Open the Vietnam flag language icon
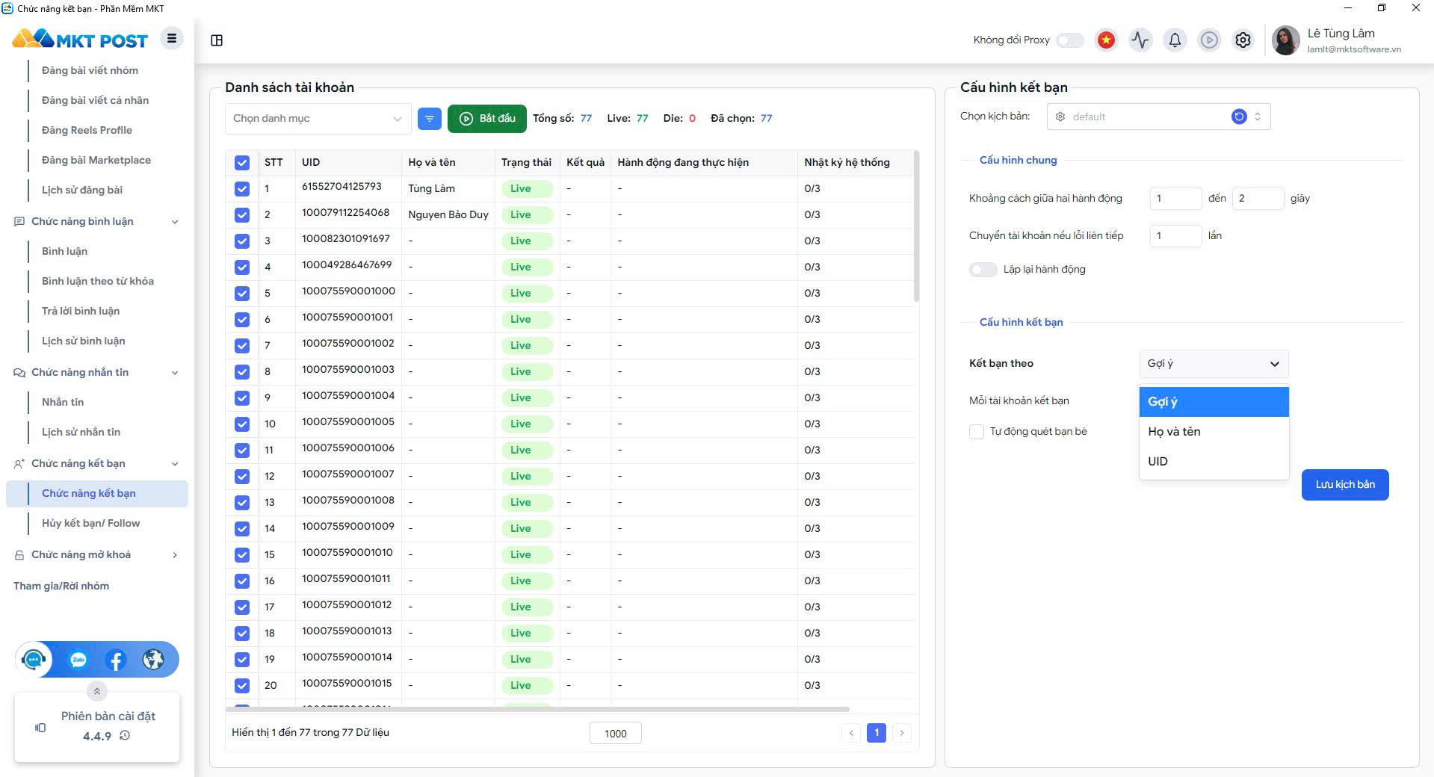This screenshot has width=1434, height=777. point(1106,40)
